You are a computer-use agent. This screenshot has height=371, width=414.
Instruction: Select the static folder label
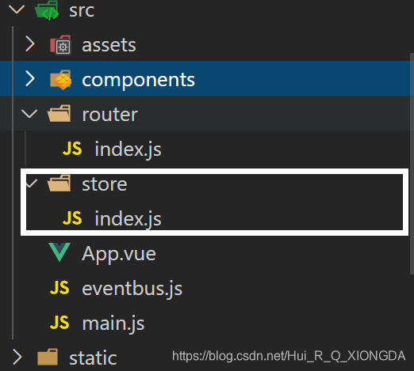click(93, 358)
